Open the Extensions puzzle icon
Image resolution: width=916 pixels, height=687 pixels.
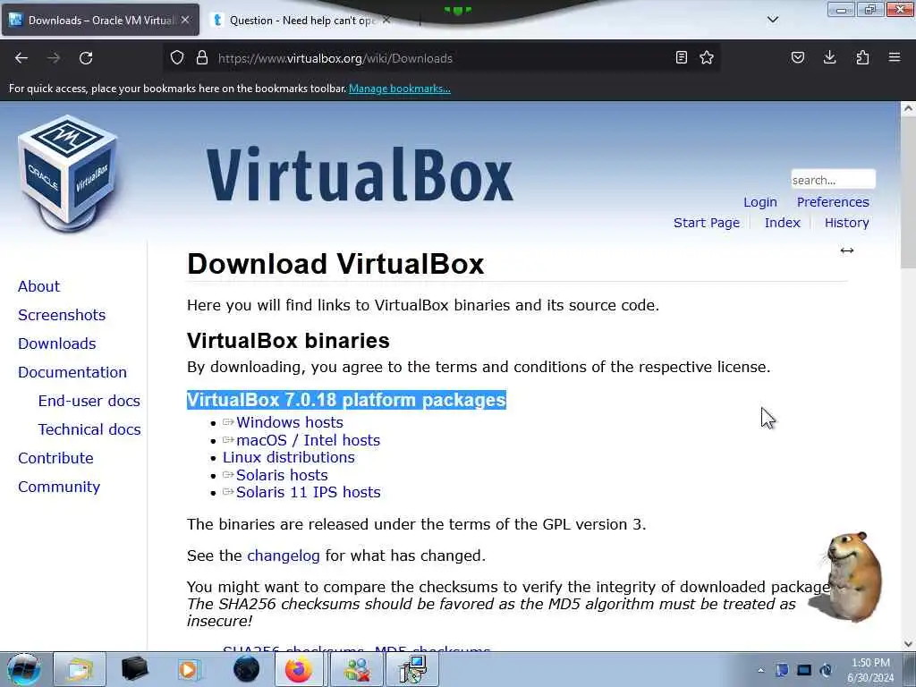click(862, 57)
